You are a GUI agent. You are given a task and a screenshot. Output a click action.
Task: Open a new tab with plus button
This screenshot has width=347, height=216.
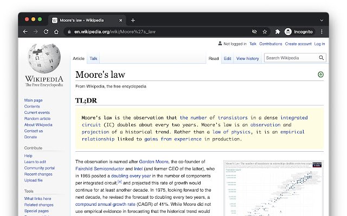[133, 21]
